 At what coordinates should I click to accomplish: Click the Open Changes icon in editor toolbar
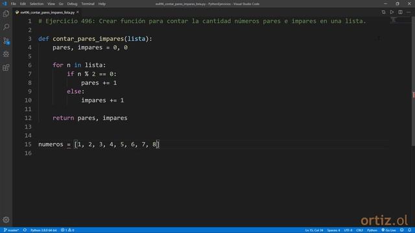pos(383,12)
